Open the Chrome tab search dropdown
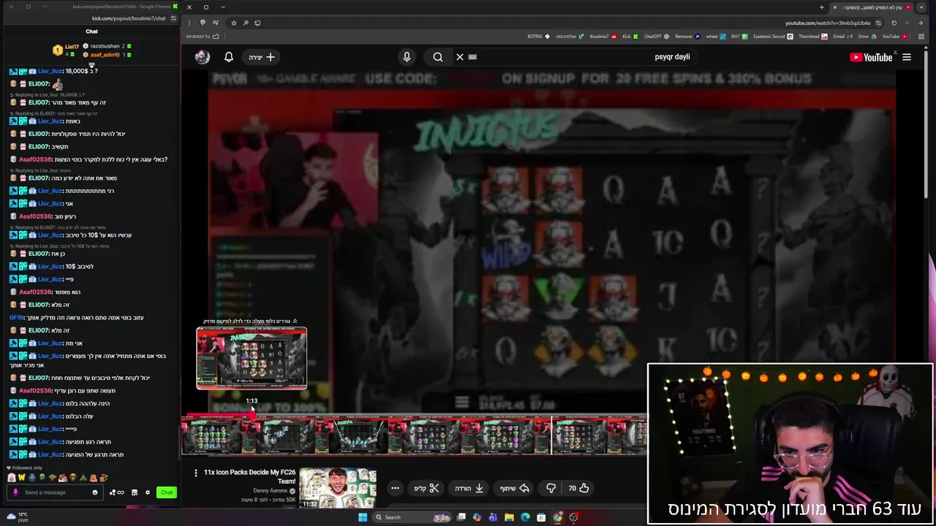This screenshot has height=526, width=936. point(921,7)
